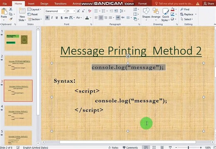The width and height of the screenshot is (216, 149).
Task: Click warning triangle icon near Share
Action: click(x=198, y=4)
